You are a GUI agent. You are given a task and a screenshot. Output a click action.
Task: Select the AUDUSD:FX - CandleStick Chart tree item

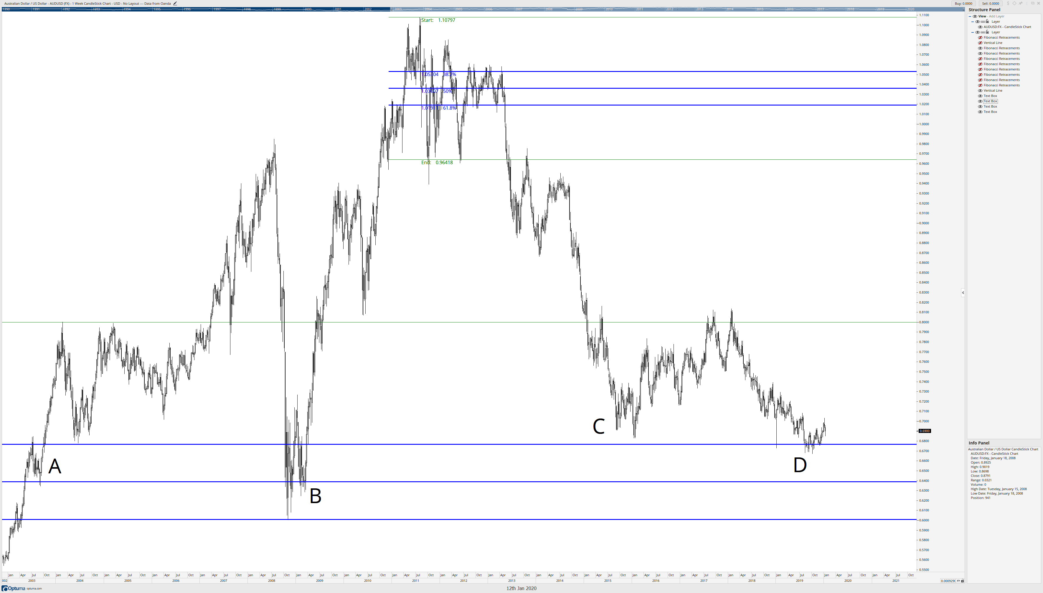tap(1008, 27)
